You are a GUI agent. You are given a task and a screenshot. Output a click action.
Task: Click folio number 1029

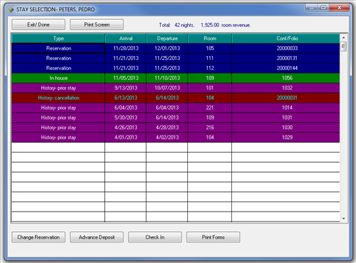[286, 137]
